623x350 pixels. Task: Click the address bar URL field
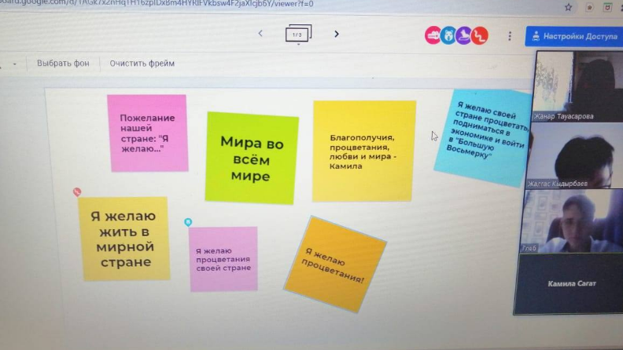157,4
